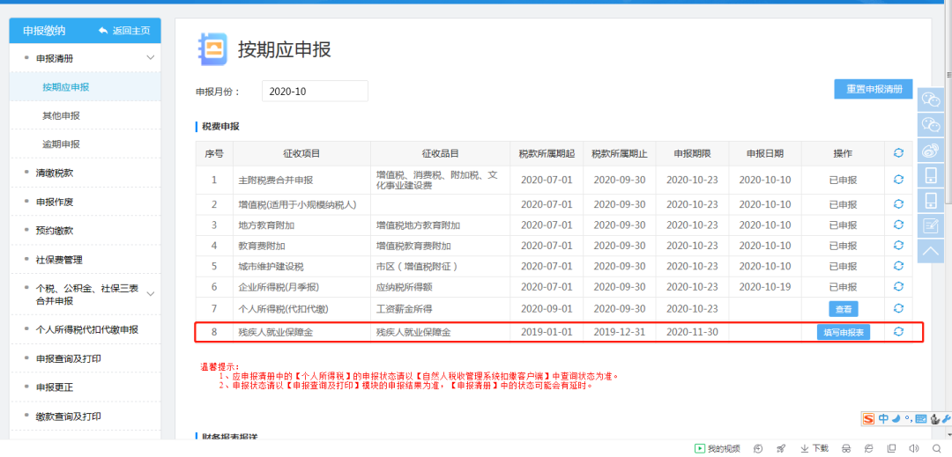This screenshot has width=952, height=457.
Task: Refresh row 1 主附税费合并申报 status
Action: coord(898,180)
